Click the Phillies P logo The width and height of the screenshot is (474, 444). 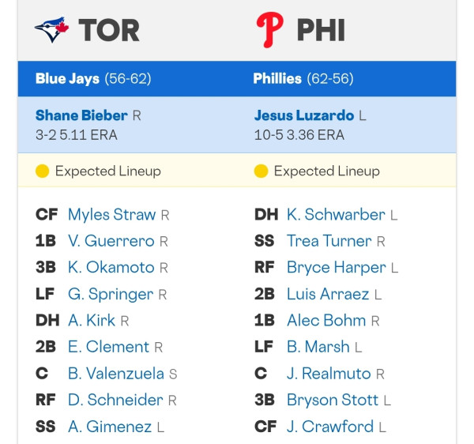tap(269, 29)
